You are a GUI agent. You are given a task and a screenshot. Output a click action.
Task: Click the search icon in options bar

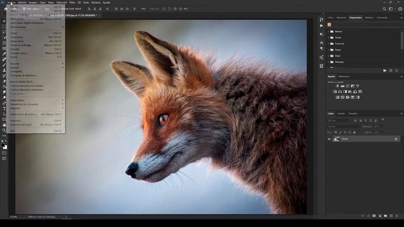pyautogui.click(x=384, y=9)
